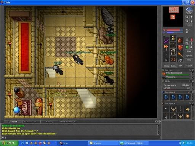Click the mace item in backpack

click(x=173, y=116)
